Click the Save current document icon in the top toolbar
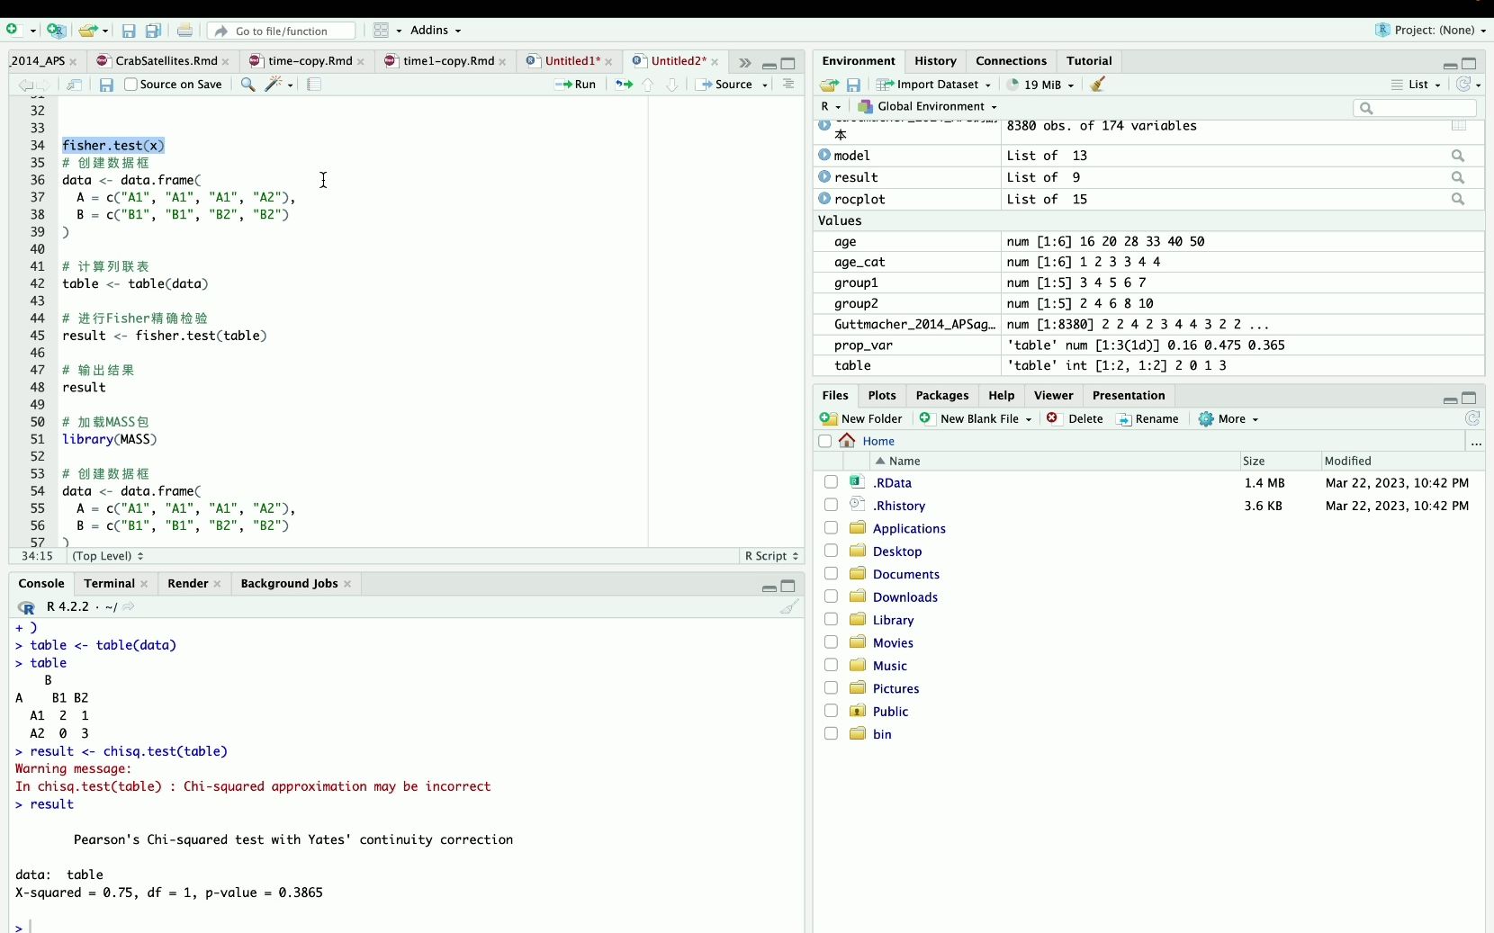1494x933 pixels. click(x=129, y=31)
